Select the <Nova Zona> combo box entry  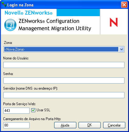[61, 49]
